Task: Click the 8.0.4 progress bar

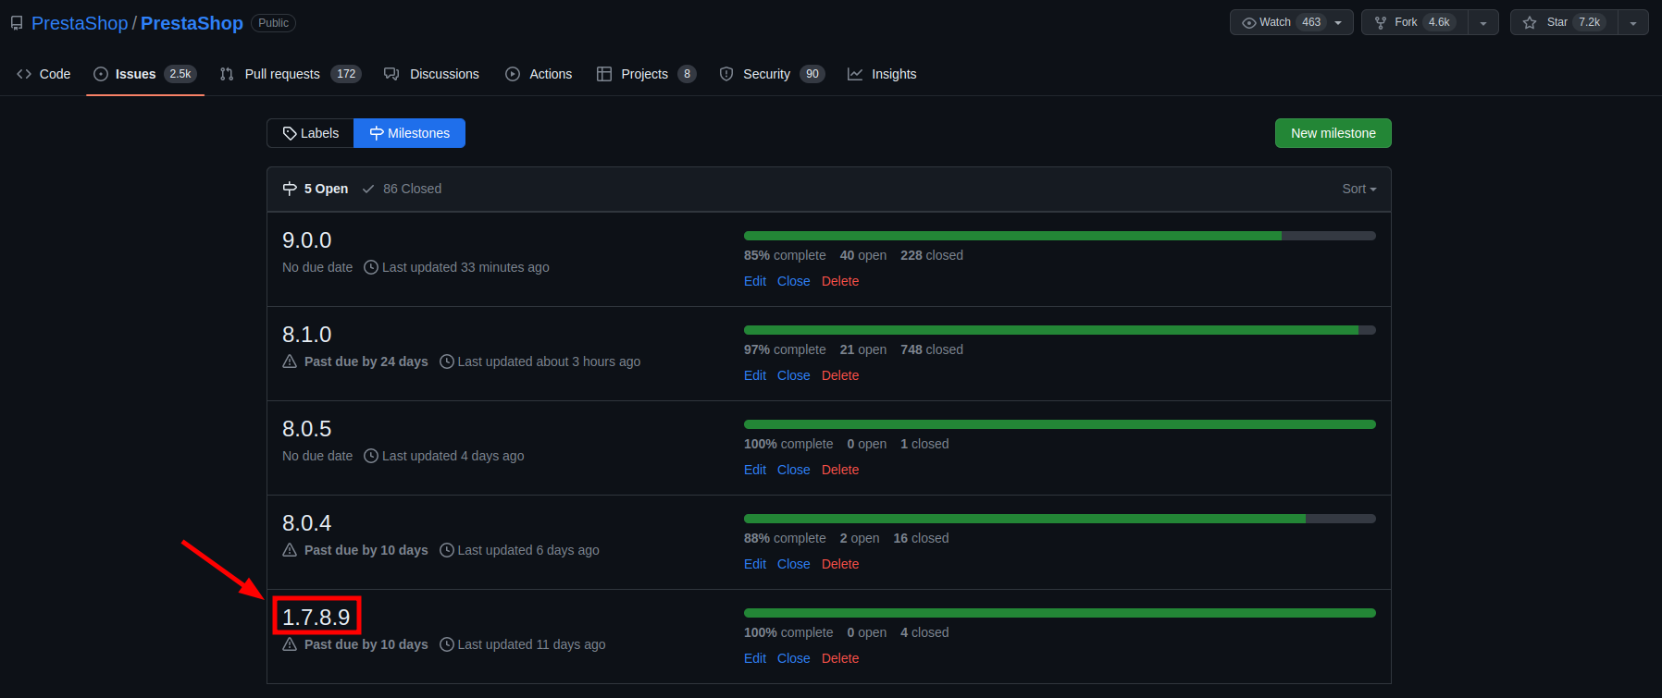Action: tap(1060, 519)
